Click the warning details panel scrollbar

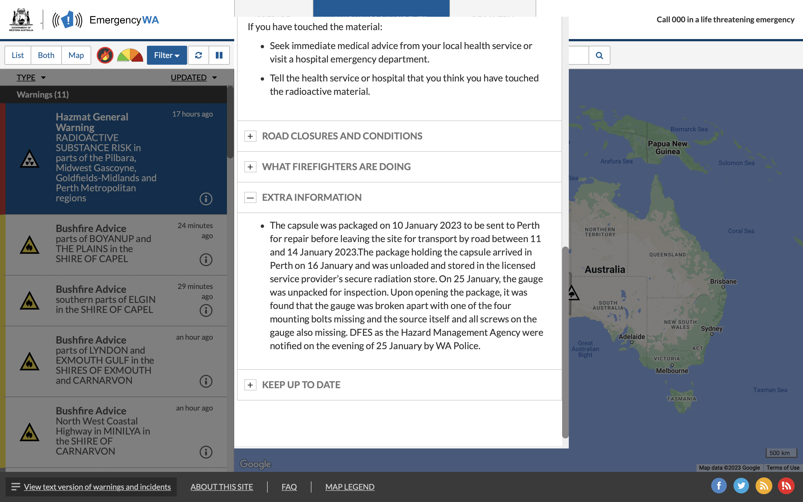[x=565, y=342]
